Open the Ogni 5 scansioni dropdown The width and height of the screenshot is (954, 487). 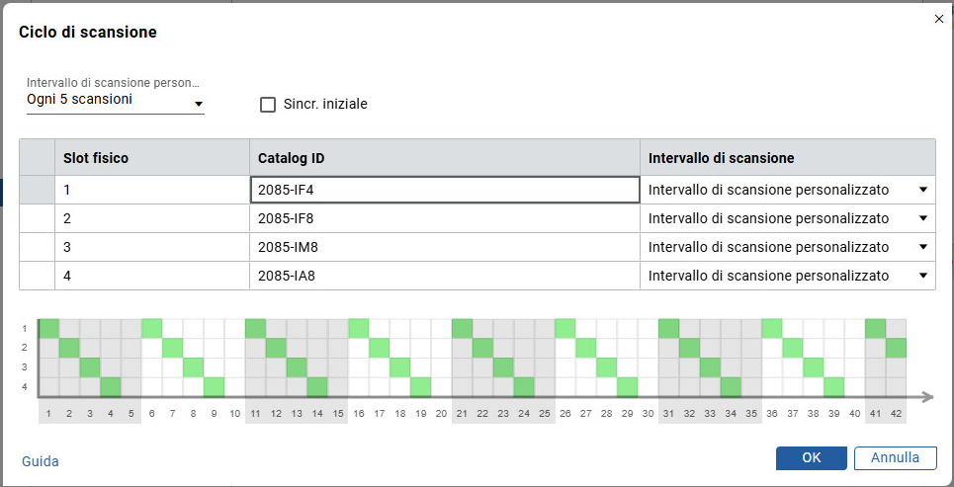(115, 101)
